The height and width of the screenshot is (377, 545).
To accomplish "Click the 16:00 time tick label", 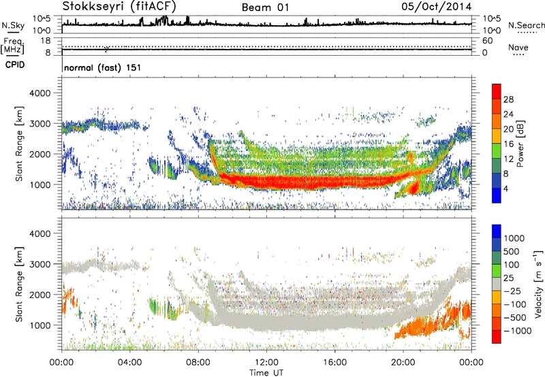I will [x=334, y=363].
